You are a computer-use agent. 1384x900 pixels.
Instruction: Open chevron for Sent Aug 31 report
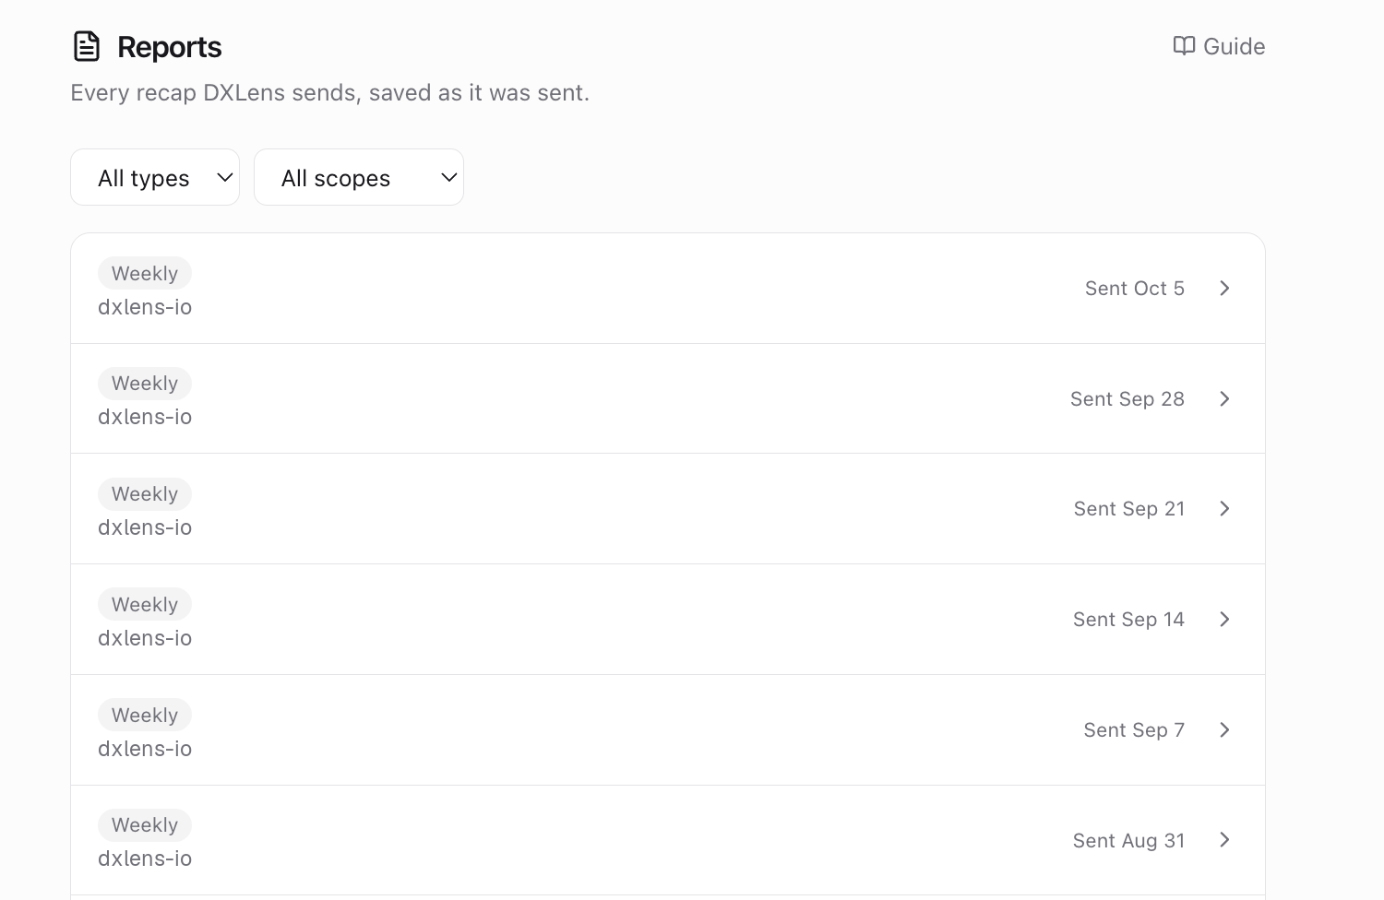[x=1224, y=840]
